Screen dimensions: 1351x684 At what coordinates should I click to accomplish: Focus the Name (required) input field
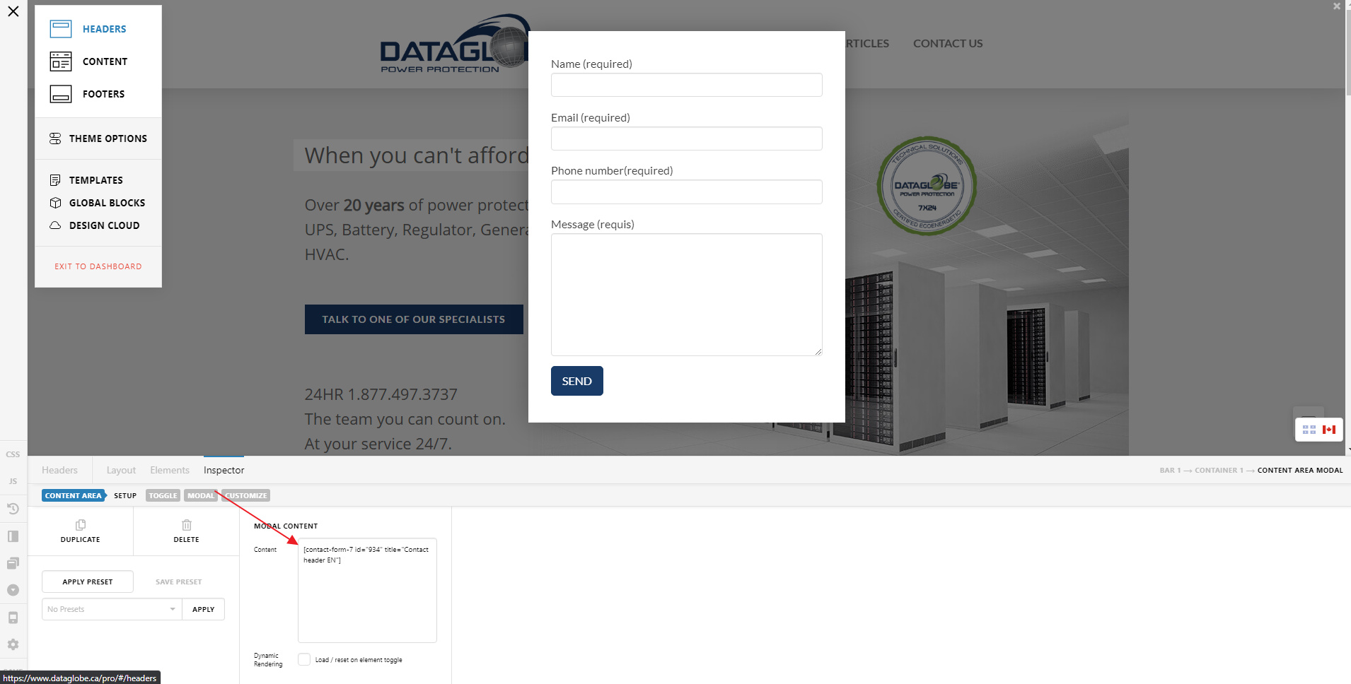[687, 85]
